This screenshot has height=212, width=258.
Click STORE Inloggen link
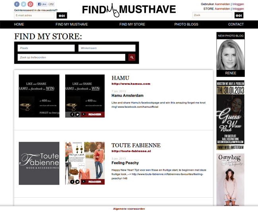[x=238, y=9]
